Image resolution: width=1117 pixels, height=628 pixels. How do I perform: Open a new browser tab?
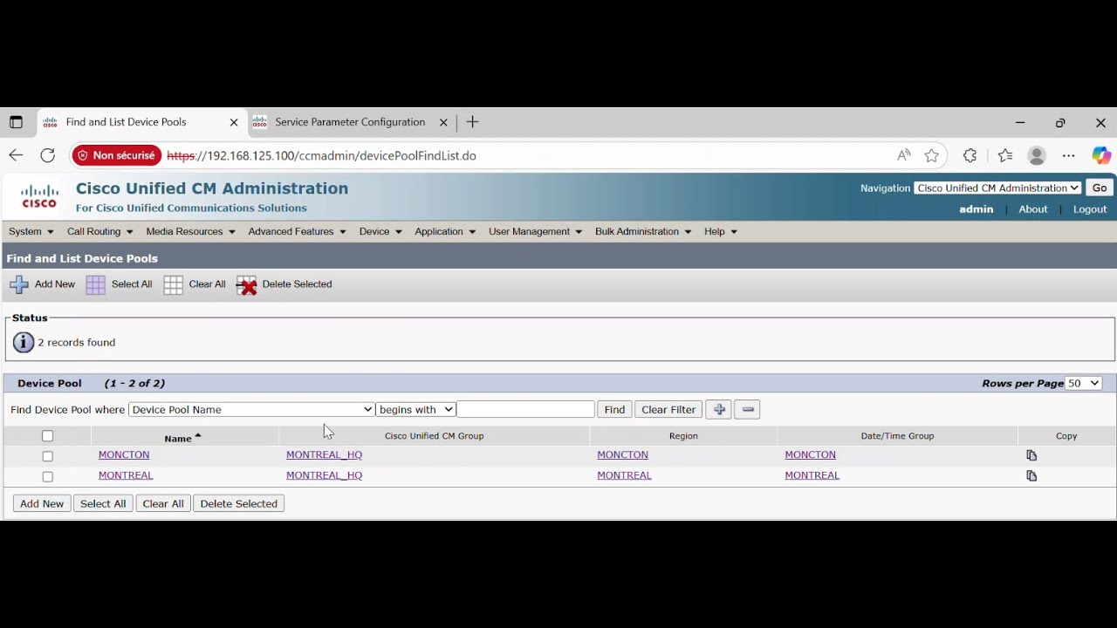click(x=472, y=122)
